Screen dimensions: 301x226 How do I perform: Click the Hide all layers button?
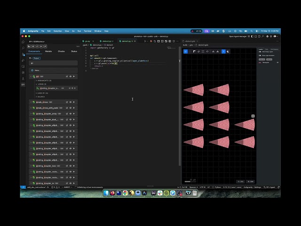(269, 59)
